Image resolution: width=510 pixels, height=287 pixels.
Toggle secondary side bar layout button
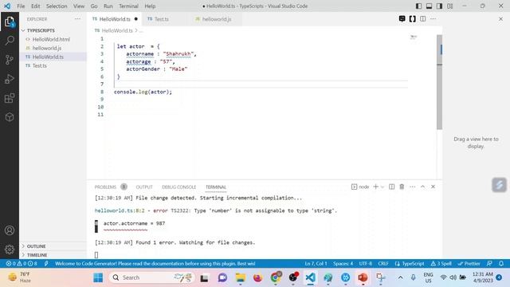[x=439, y=6]
